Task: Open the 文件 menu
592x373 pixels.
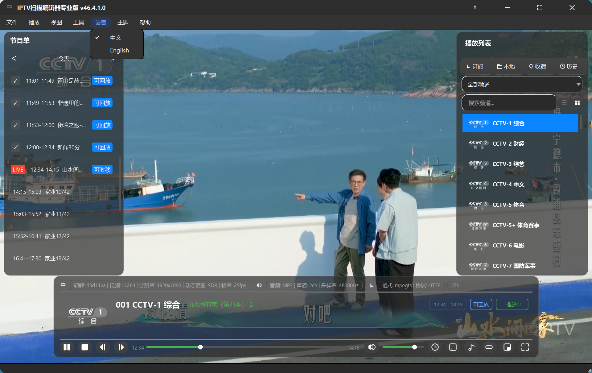Action: click(x=12, y=22)
